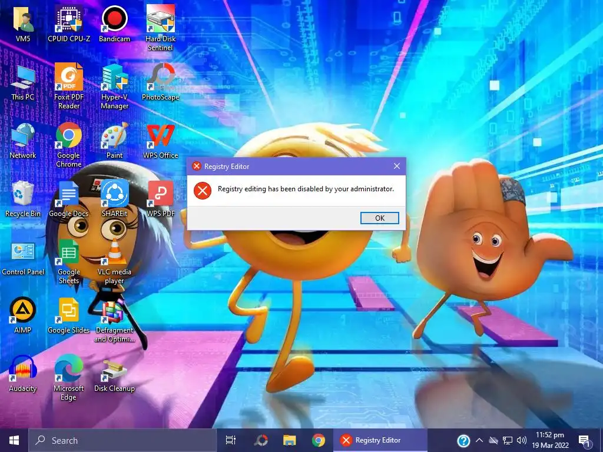Click the blue help tray icon
The width and height of the screenshot is (603, 452).
click(x=463, y=440)
